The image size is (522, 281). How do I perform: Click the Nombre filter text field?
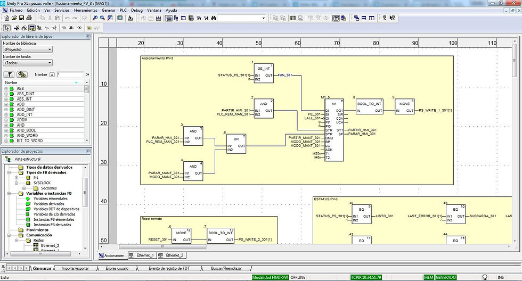(x=70, y=75)
